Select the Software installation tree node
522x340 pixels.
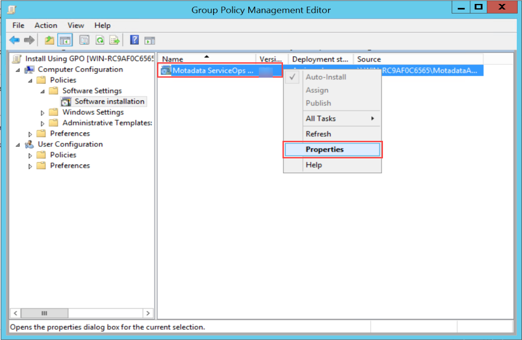pos(109,101)
